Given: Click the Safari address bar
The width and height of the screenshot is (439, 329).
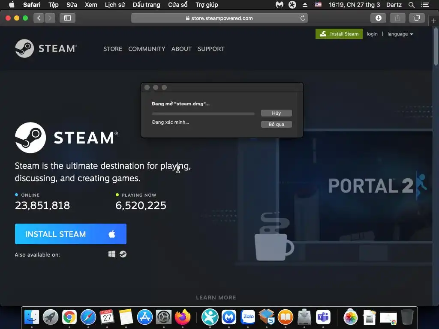Looking at the screenshot, I should click(x=219, y=18).
